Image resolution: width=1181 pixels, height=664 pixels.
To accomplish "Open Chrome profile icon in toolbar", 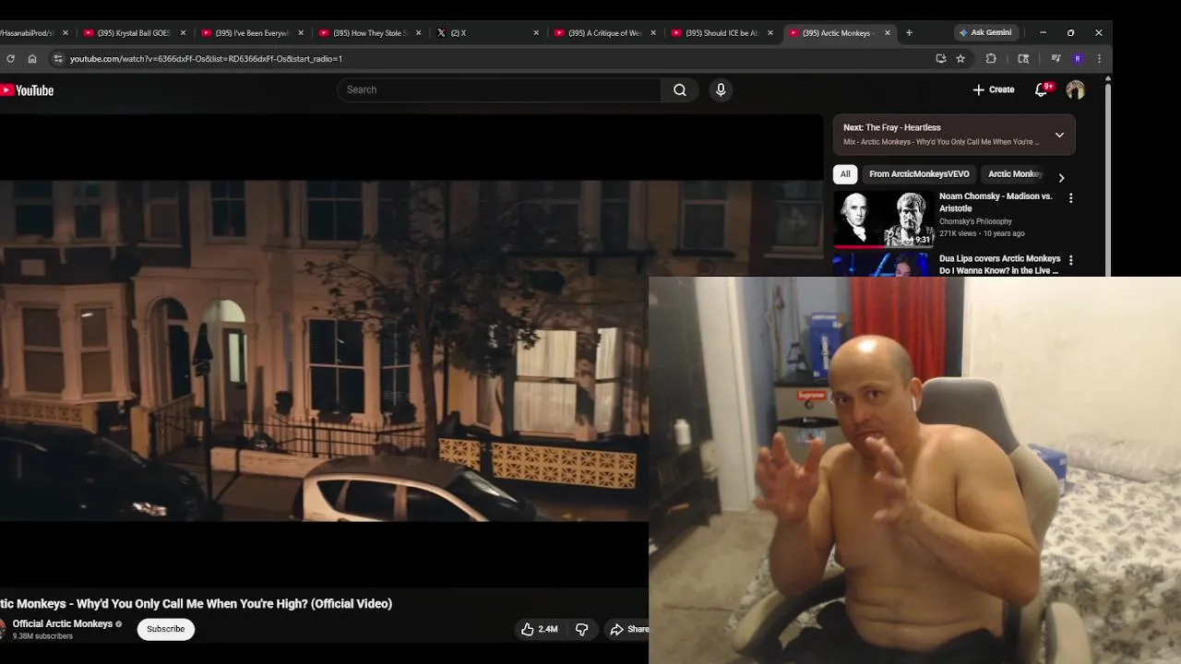I will pyautogui.click(x=1078, y=58).
